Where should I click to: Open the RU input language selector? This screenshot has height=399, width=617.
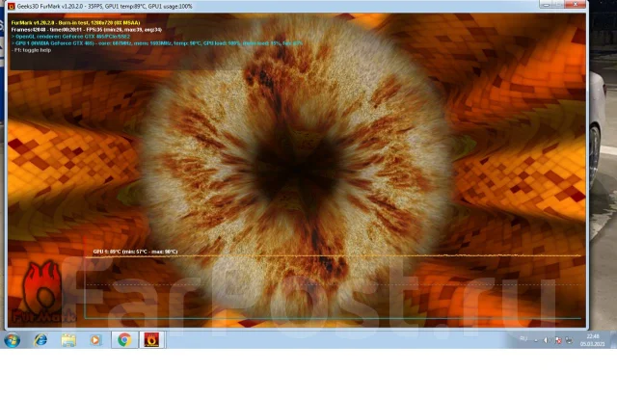point(523,339)
